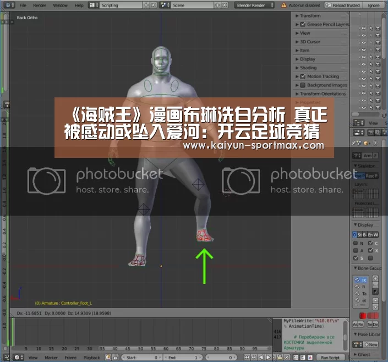Delete the current scene with X icon
The height and width of the screenshot is (362, 388).
click(x=225, y=5)
